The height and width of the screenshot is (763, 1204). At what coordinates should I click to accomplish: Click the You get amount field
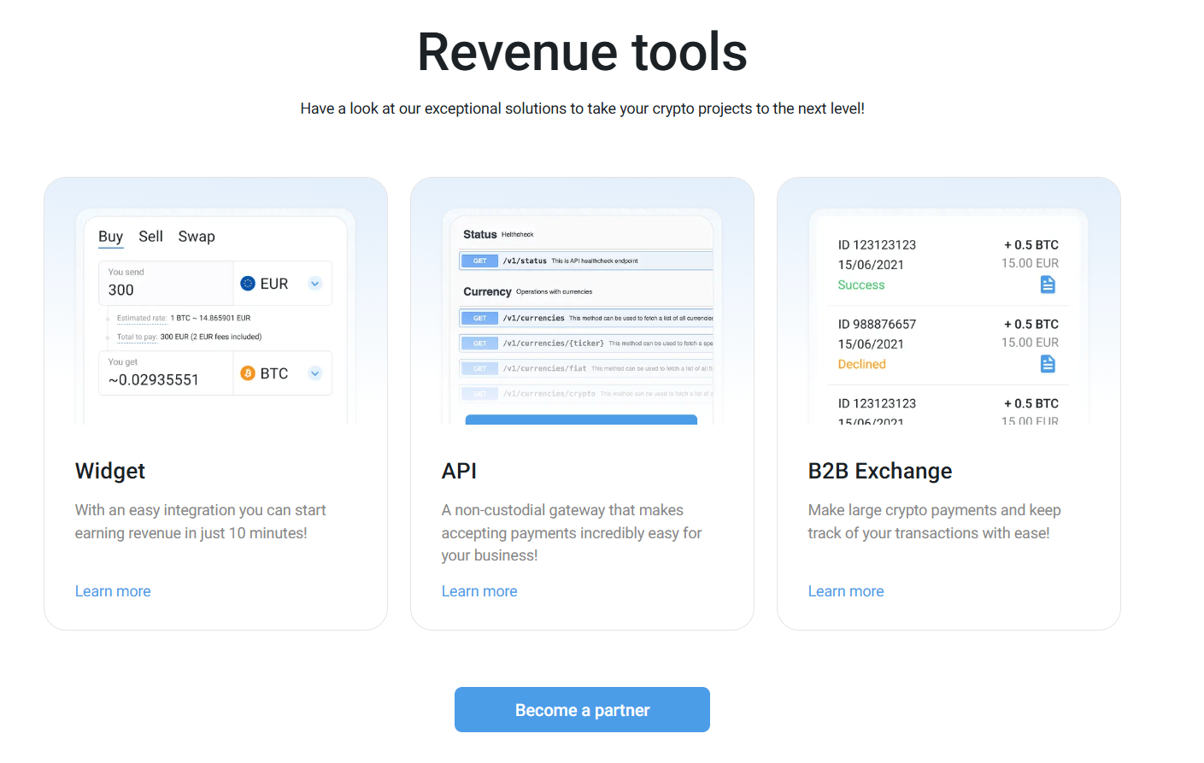click(166, 373)
